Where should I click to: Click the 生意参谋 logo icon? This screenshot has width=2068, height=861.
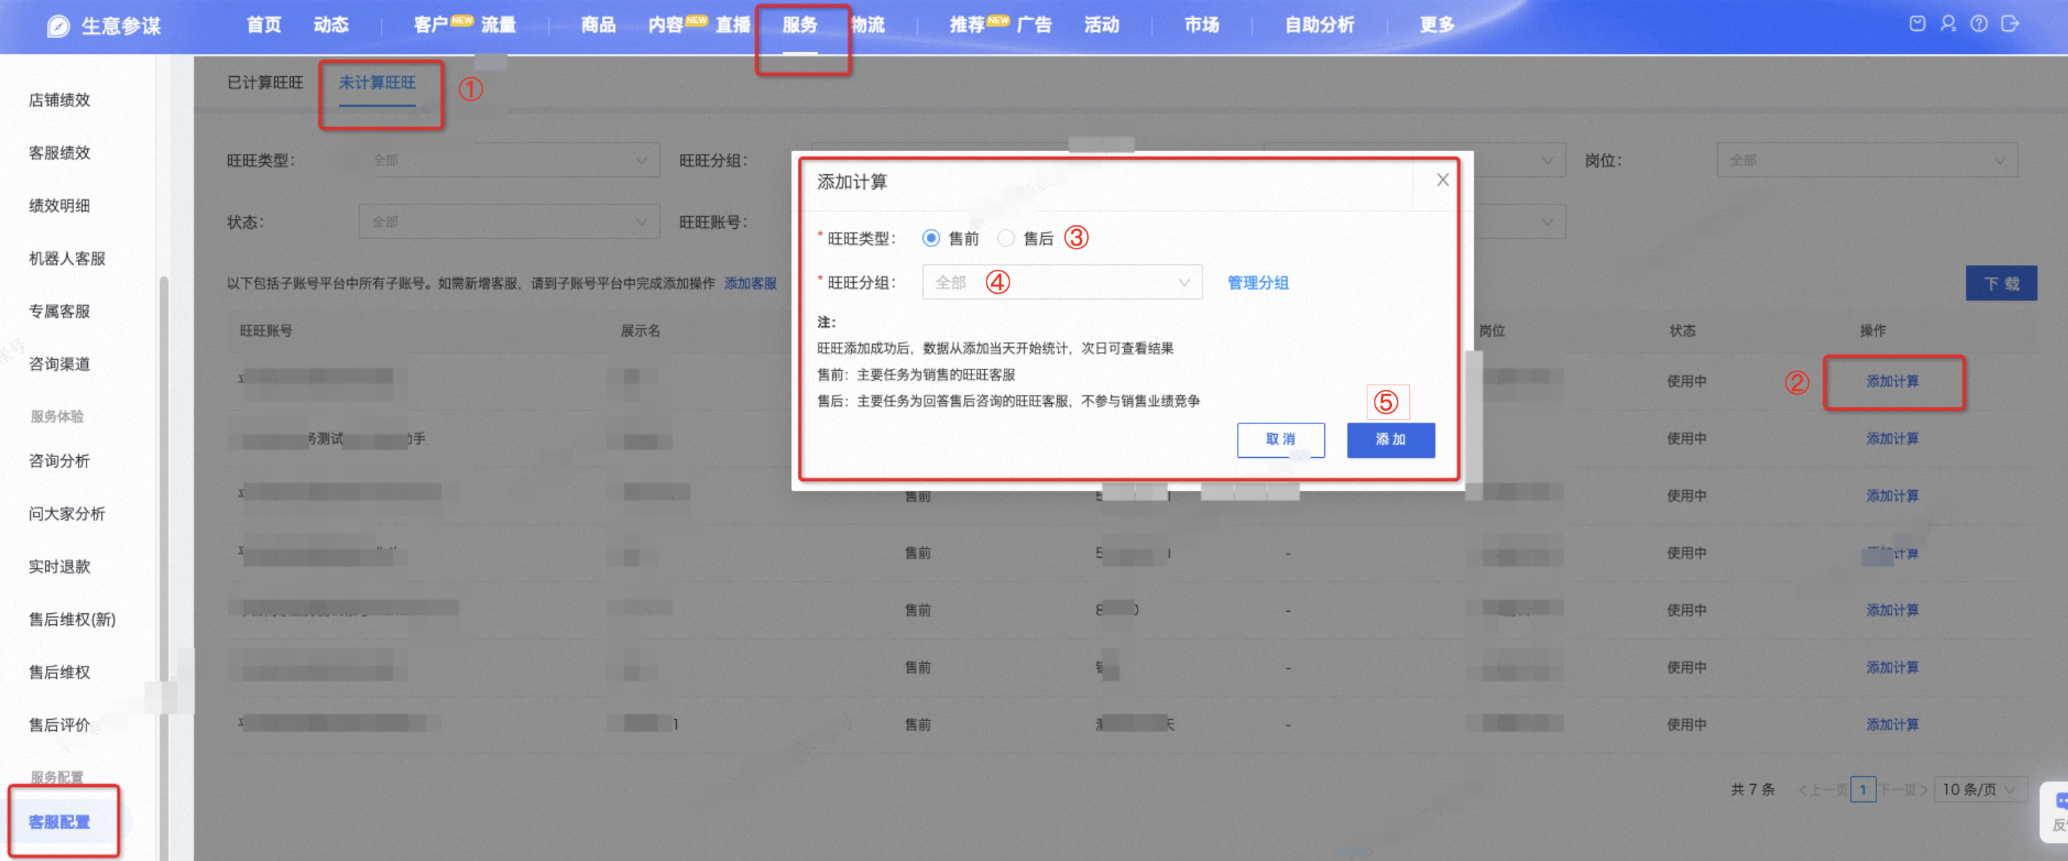pyautogui.click(x=58, y=27)
